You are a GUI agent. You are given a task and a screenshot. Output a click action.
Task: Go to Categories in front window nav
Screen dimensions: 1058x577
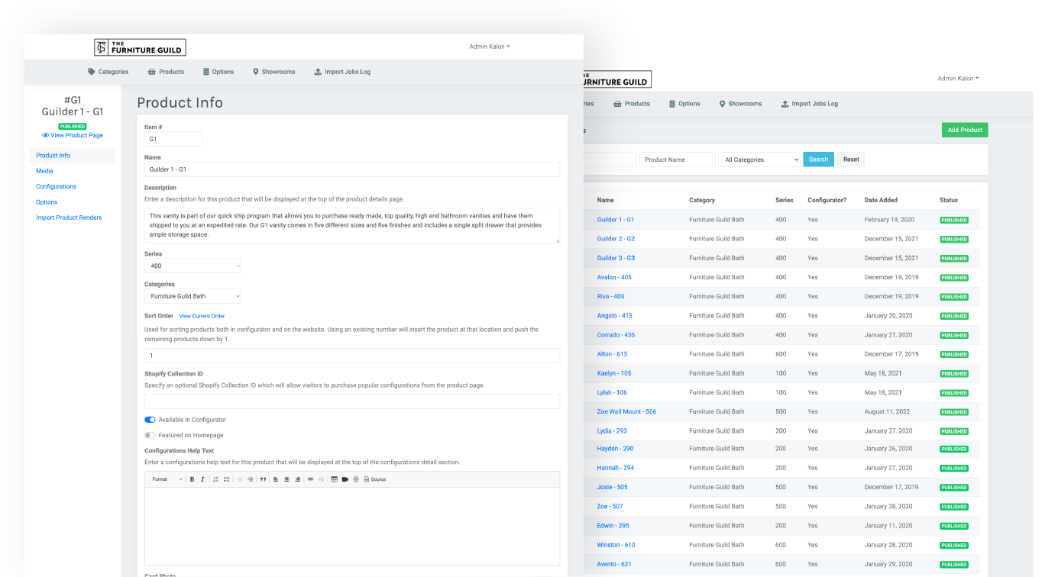[x=108, y=72]
